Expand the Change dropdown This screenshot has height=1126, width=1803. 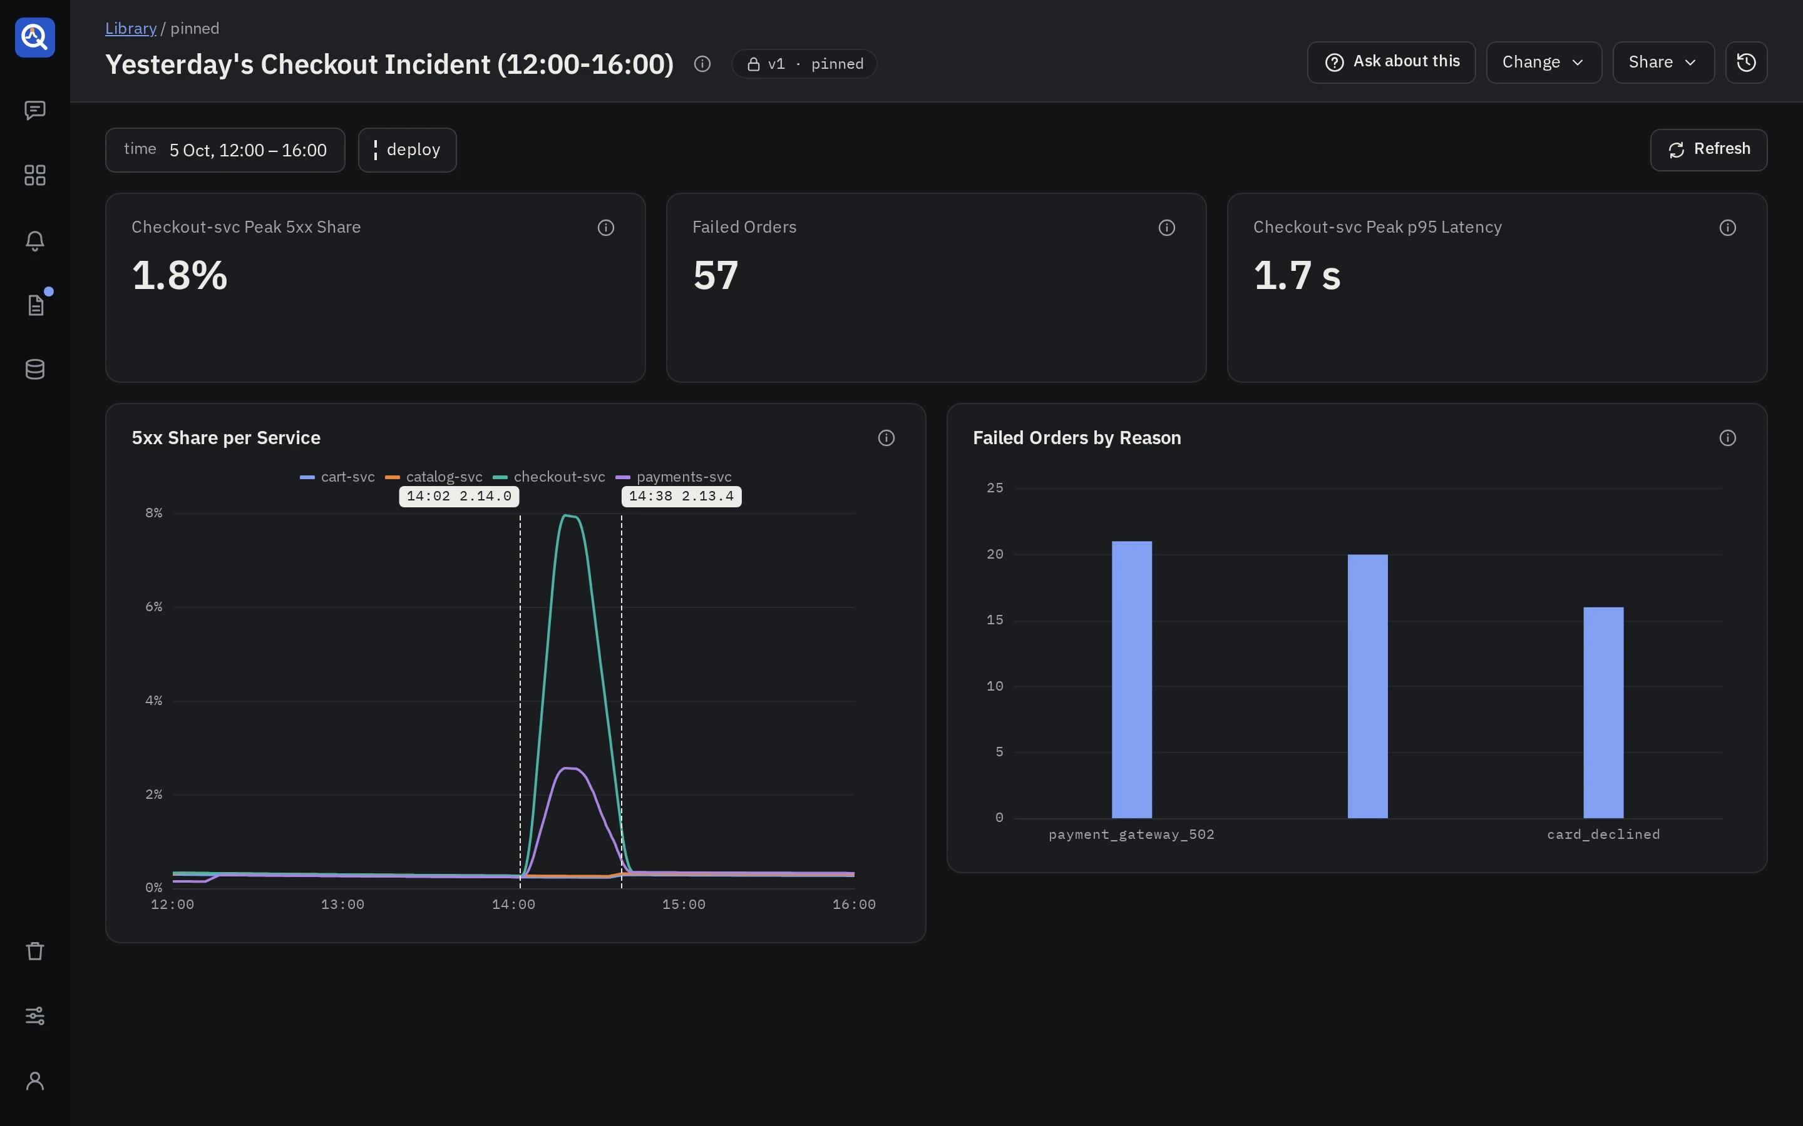[1544, 63]
